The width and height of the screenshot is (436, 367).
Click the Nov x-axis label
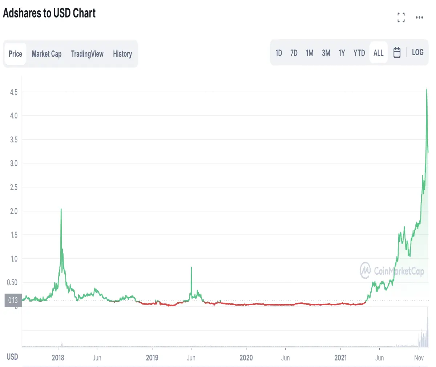click(419, 358)
